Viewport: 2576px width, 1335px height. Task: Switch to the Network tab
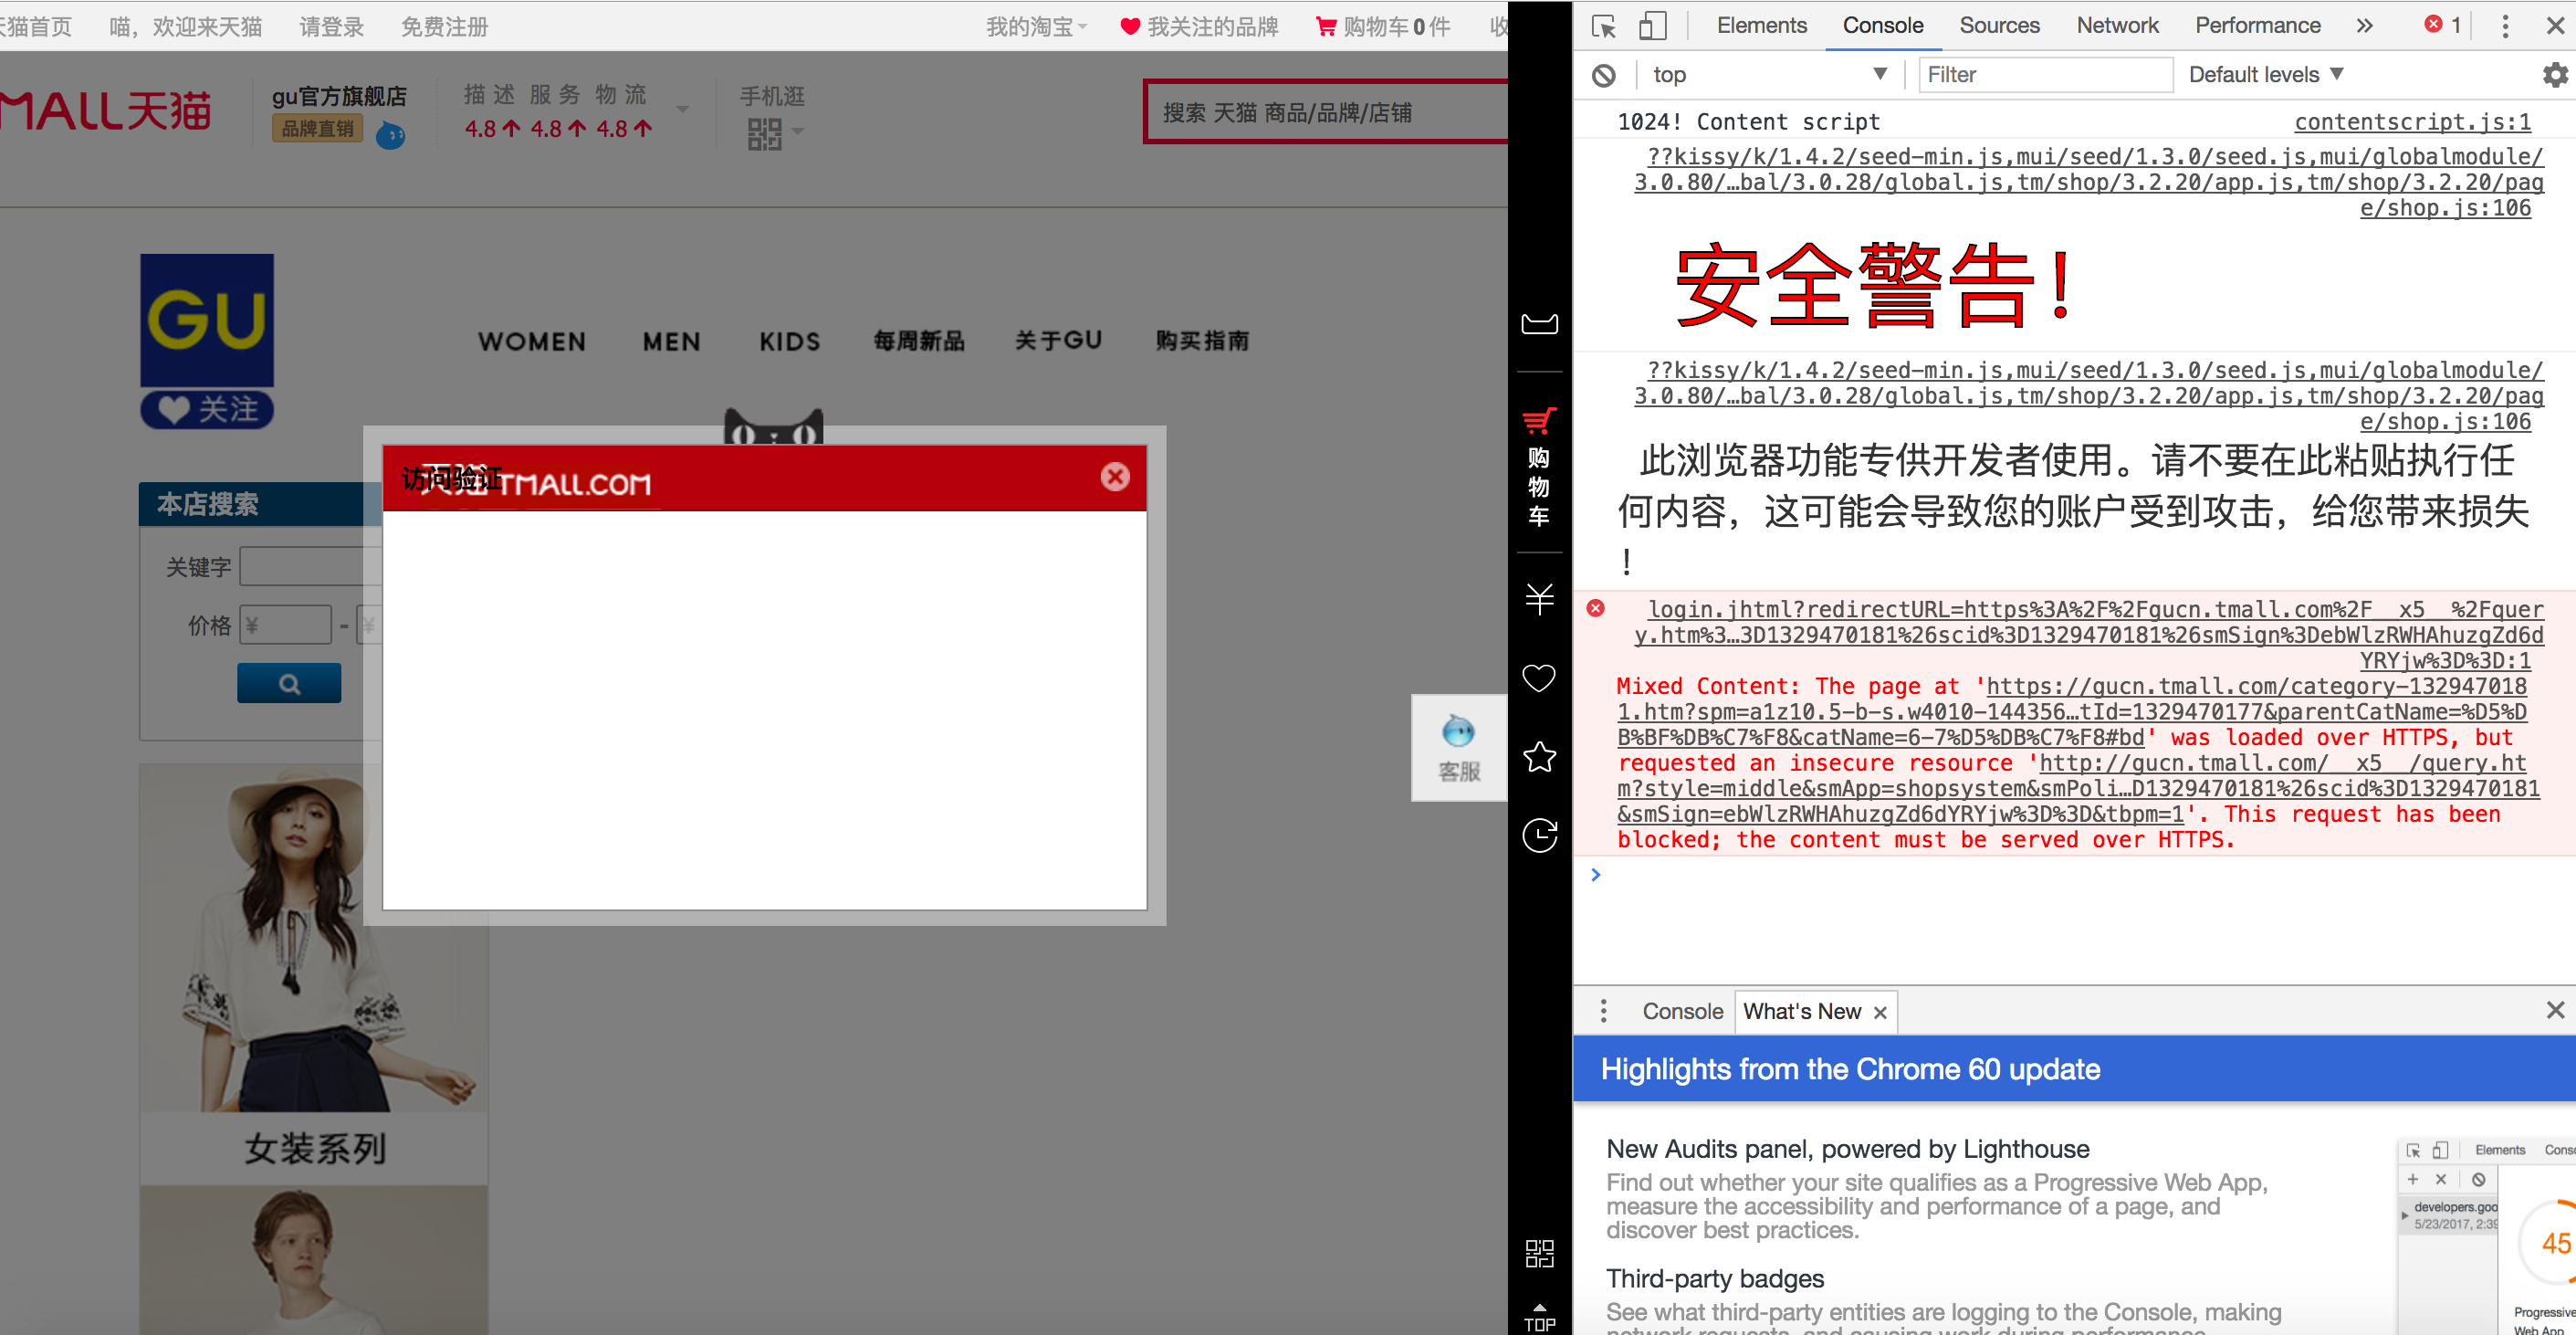pyautogui.click(x=2117, y=25)
